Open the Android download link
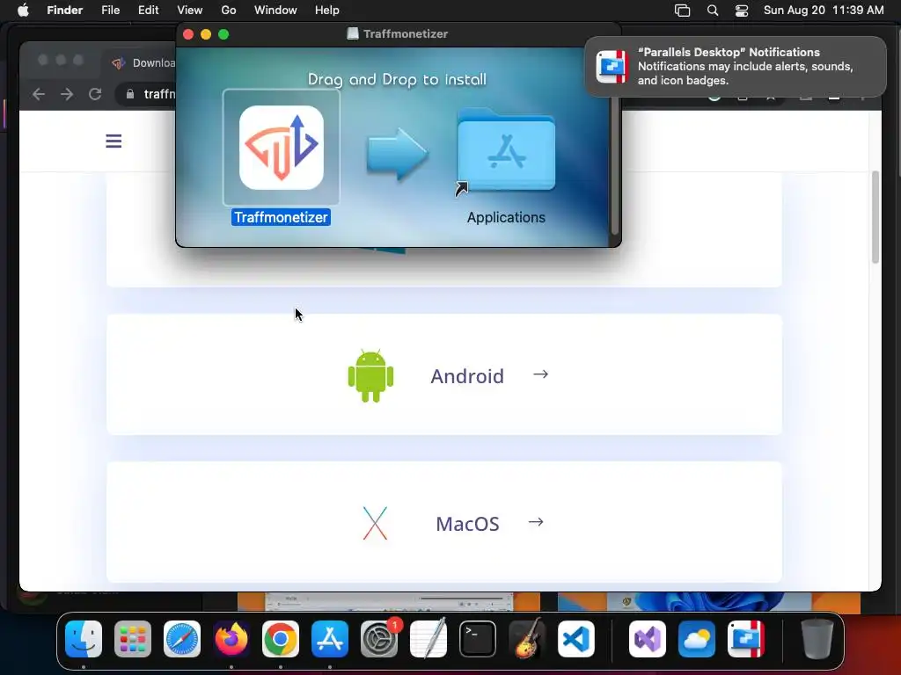The width and height of the screenshot is (901, 675). tap(444, 374)
